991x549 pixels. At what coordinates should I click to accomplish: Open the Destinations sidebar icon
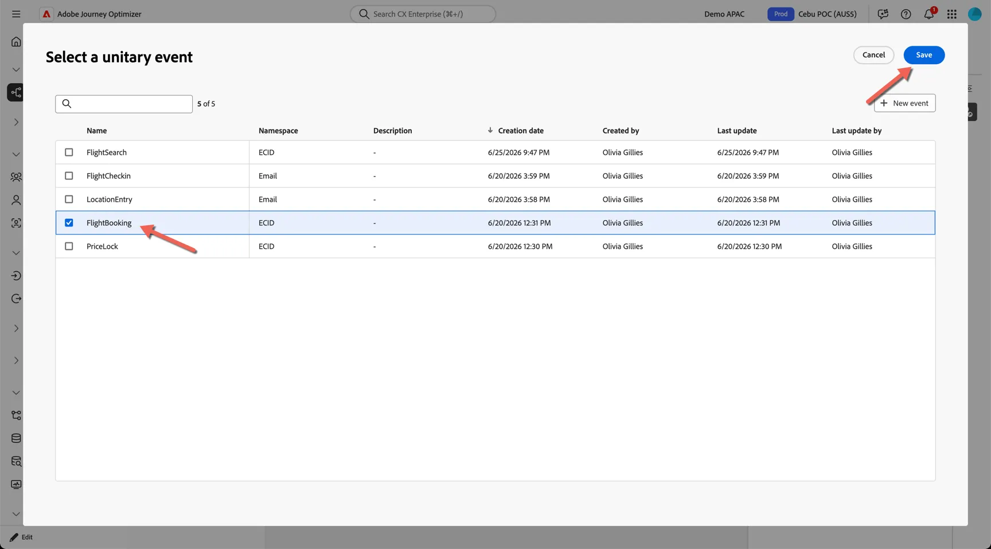coord(16,299)
